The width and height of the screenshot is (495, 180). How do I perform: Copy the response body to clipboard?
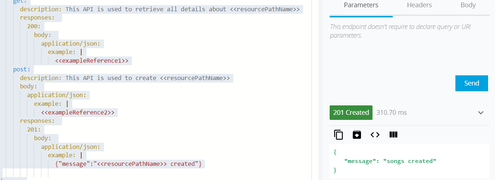click(338, 135)
